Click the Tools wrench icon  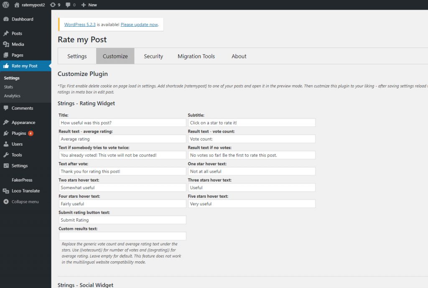(6, 155)
